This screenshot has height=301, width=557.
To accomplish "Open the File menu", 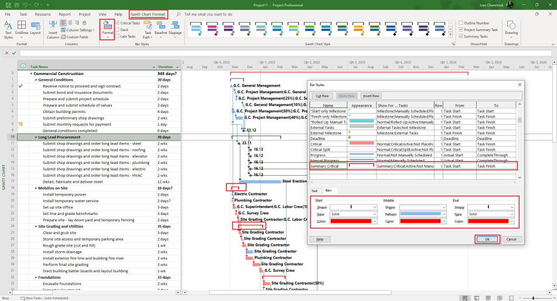I will [8, 14].
